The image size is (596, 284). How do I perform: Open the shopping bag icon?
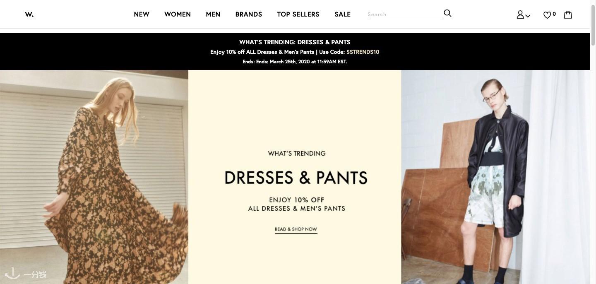click(x=568, y=14)
